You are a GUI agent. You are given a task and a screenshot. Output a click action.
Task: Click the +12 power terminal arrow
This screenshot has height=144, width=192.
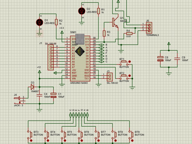click(x=39, y=71)
